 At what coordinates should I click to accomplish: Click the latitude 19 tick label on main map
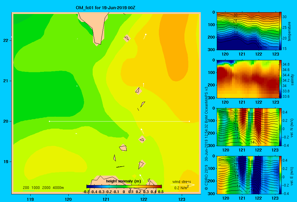pos(6,162)
